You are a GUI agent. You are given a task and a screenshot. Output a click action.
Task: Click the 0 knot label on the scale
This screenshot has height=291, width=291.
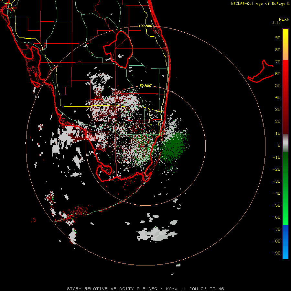tap(279, 145)
